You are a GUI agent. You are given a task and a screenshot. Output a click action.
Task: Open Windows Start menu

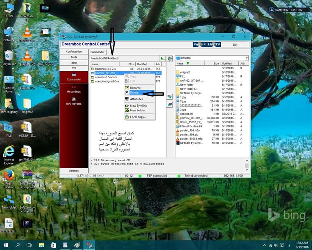coord(6,245)
